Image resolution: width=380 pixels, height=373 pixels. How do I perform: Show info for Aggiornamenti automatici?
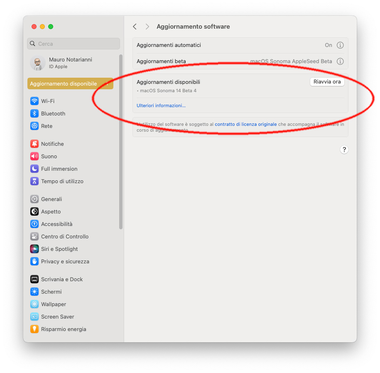[x=340, y=45]
